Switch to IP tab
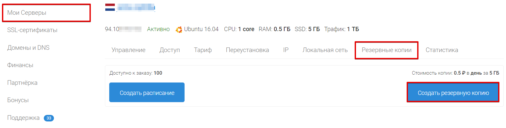 [x=286, y=50]
